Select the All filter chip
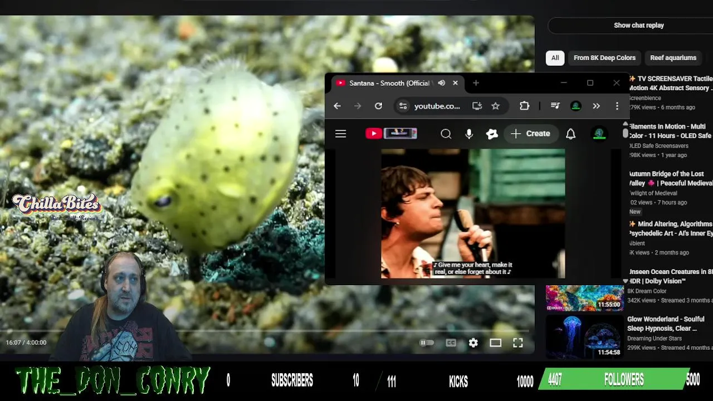 pos(555,58)
